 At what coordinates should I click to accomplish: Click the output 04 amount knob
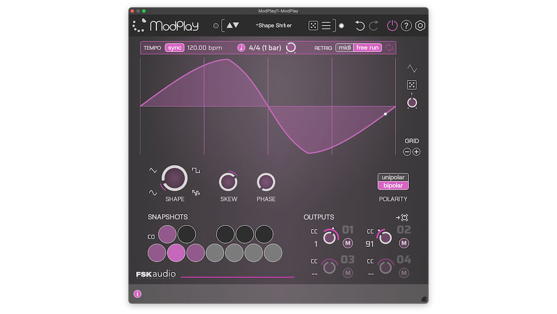point(385,267)
